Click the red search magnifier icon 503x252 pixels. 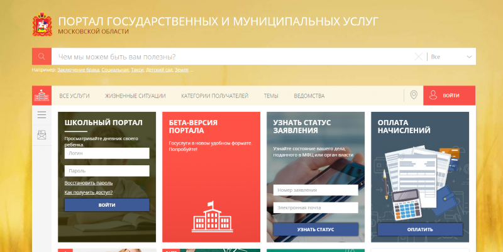[x=41, y=57]
